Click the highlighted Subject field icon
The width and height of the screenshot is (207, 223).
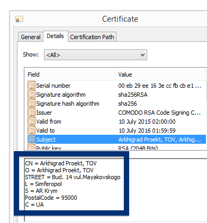31,140
